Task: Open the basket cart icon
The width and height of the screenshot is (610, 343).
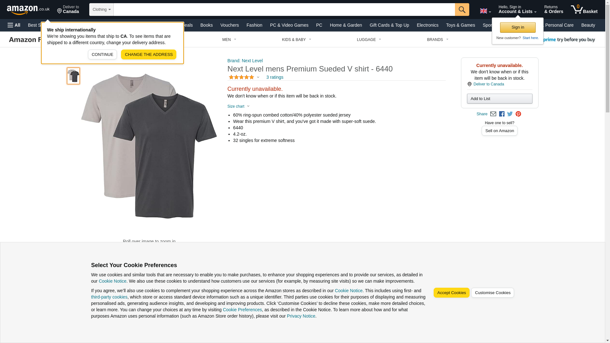Action: [x=584, y=10]
